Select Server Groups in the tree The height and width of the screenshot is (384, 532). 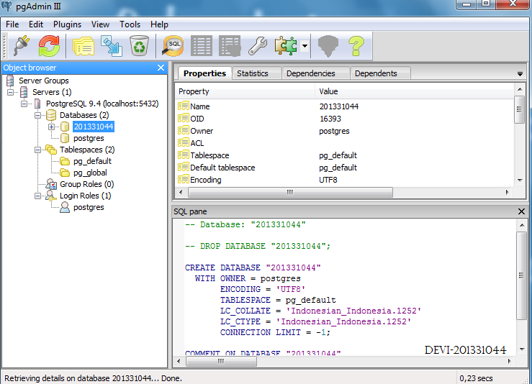pos(44,81)
